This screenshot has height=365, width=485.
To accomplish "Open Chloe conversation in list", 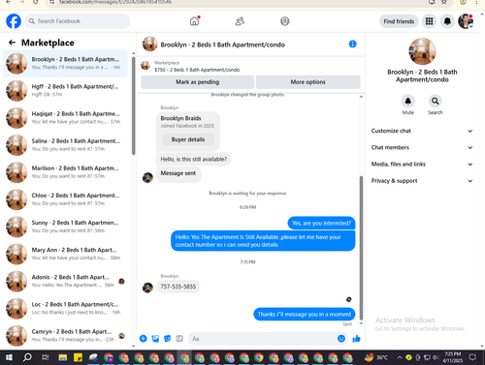I will pos(65,199).
